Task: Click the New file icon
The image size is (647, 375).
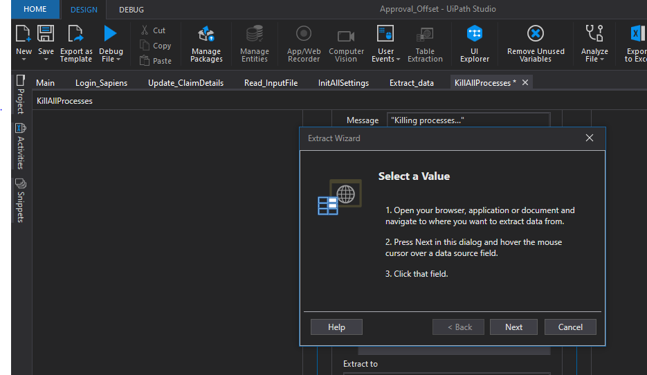Action: [23, 33]
